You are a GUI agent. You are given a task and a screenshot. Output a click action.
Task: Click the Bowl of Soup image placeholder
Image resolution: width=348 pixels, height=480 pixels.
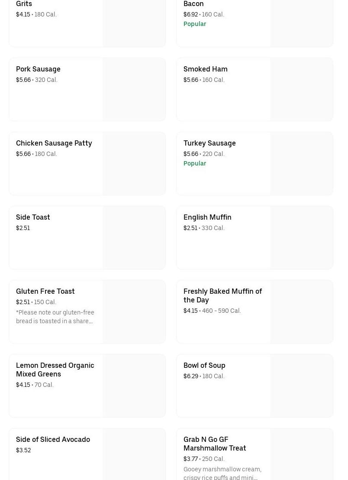pyautogui.click(x=302, y=386)
